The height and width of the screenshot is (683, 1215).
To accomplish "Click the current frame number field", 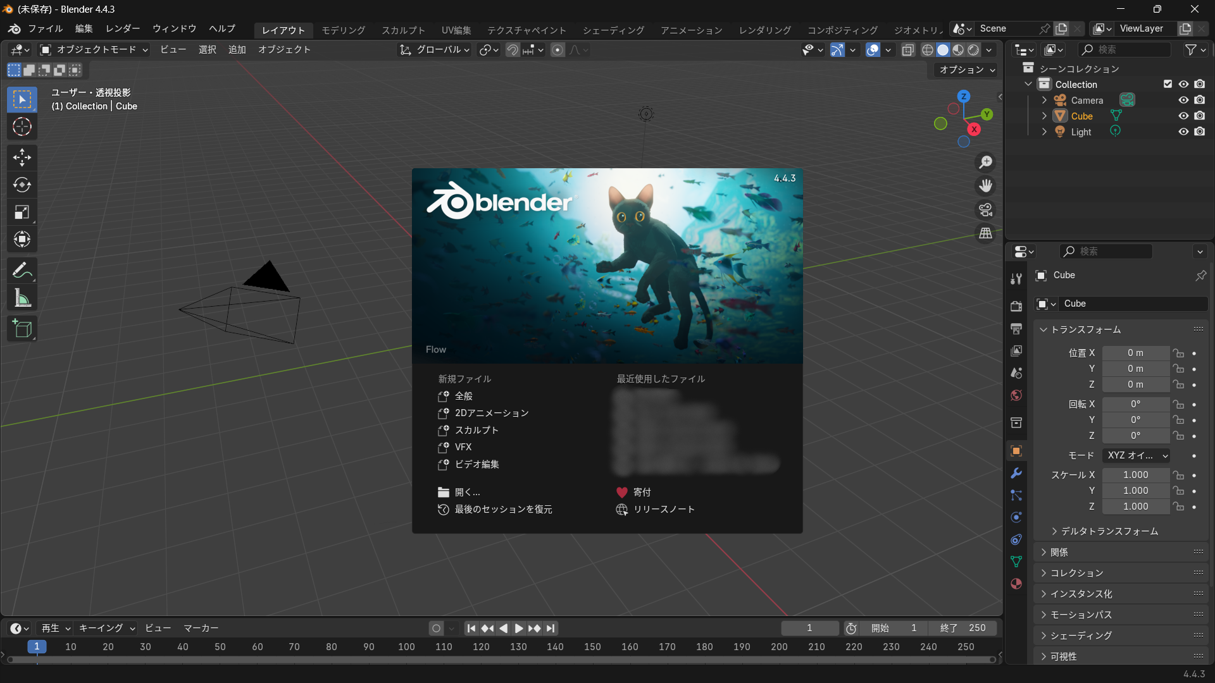I will tap(809, 628).
